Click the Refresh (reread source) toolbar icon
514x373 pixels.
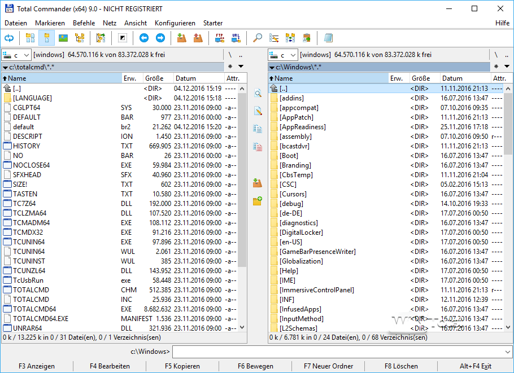pyautogui.click(x=9, y=38)
